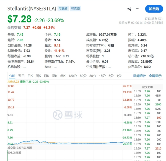
Task: Click the 昨收 value 9.54
Action: [57, 40]
